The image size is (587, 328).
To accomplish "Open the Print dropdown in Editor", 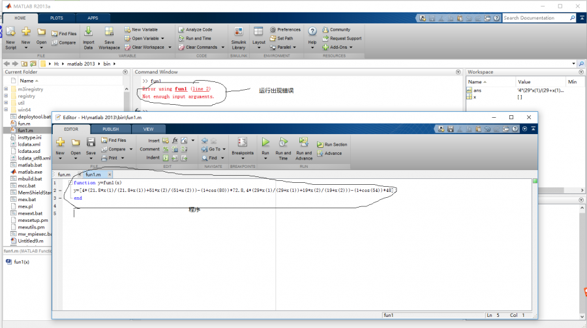I will click(x=123, y=158).
